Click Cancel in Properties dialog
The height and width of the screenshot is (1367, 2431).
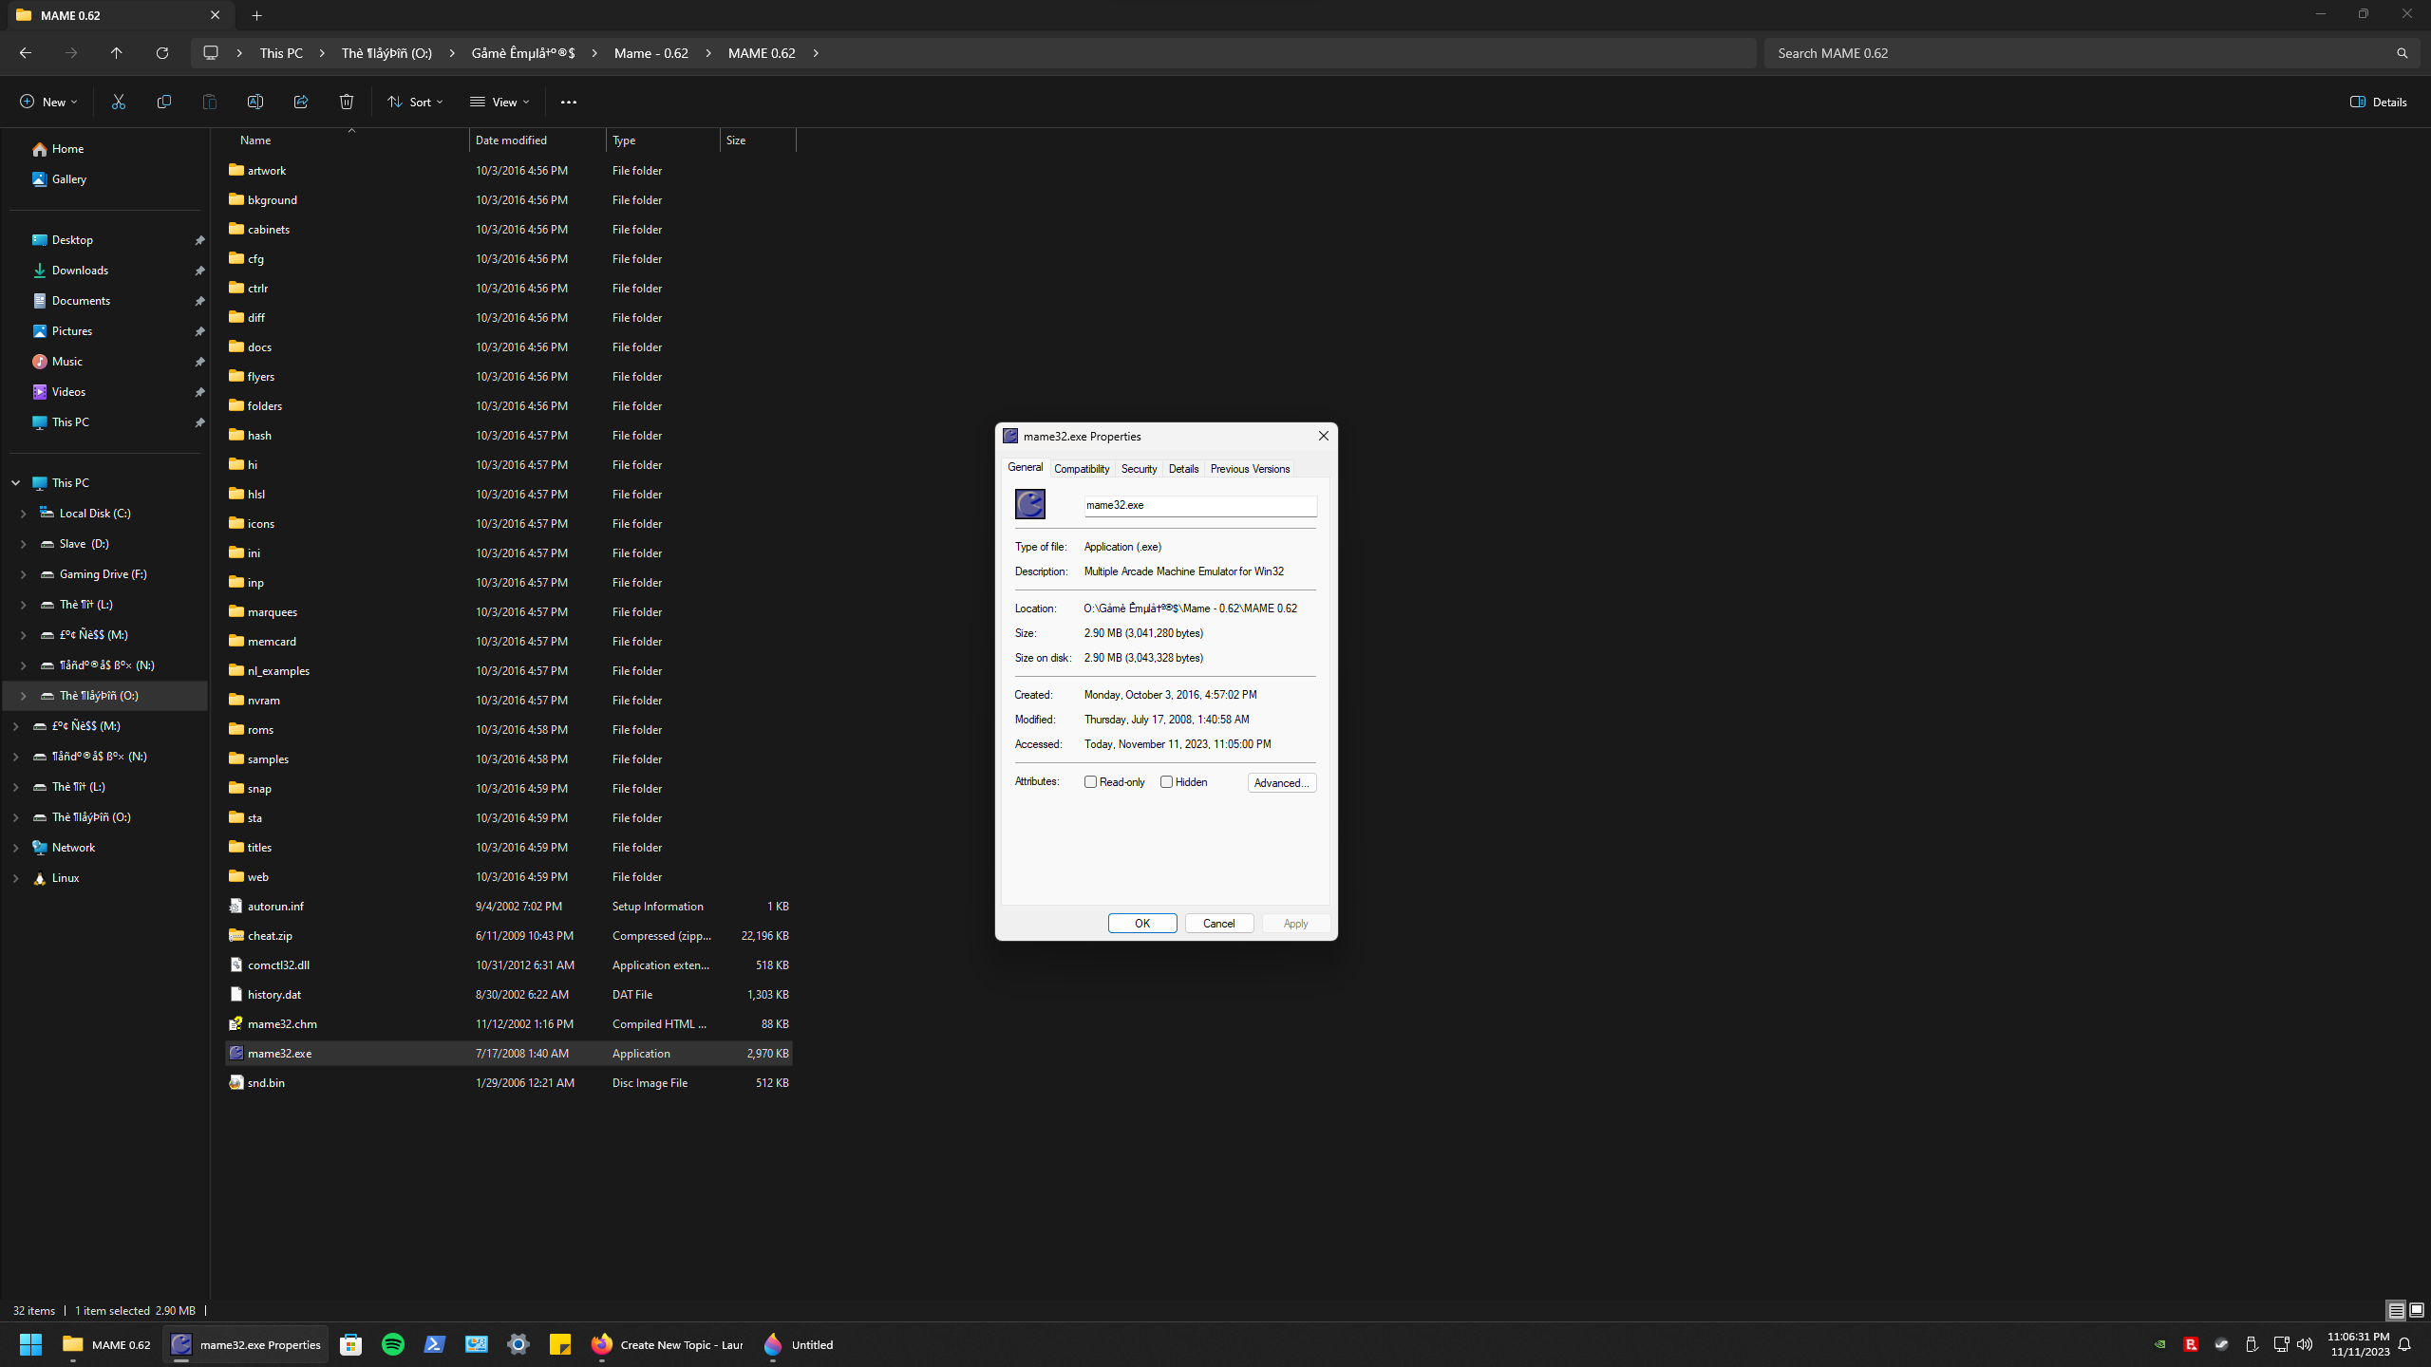(1219, 924)
